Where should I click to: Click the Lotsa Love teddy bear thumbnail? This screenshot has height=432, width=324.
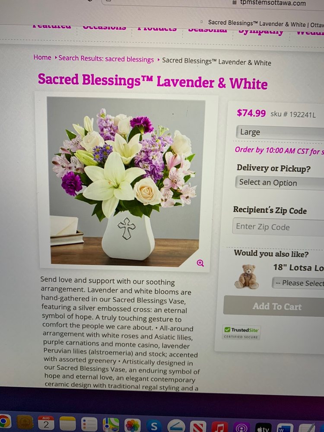coord(246,276)
